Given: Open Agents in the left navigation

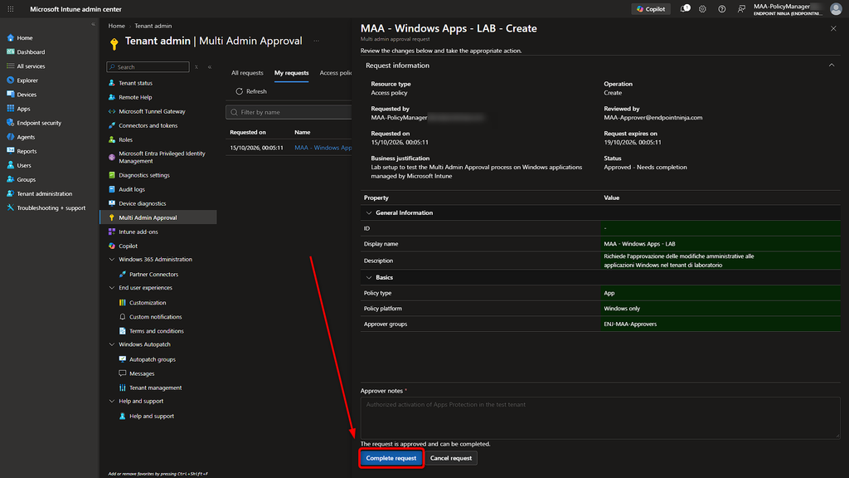Looking at the screenshot, I should 26,137.
